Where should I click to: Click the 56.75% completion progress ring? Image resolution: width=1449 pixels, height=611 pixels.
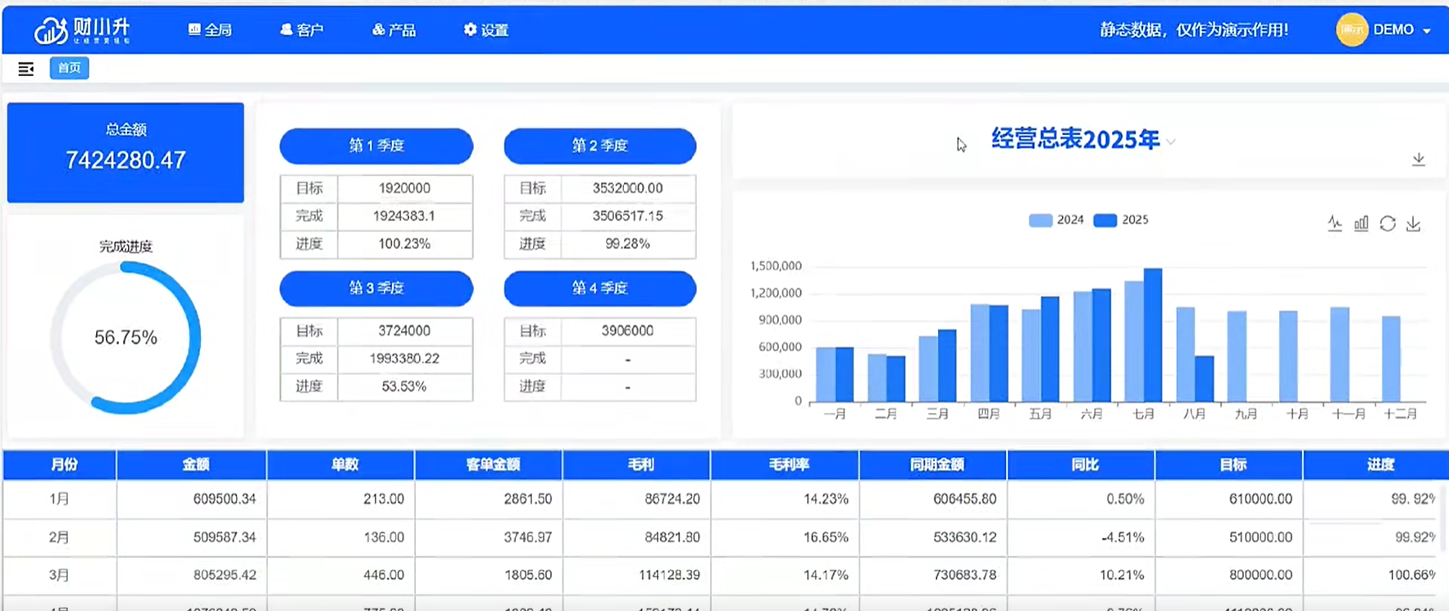coord(125,337)
